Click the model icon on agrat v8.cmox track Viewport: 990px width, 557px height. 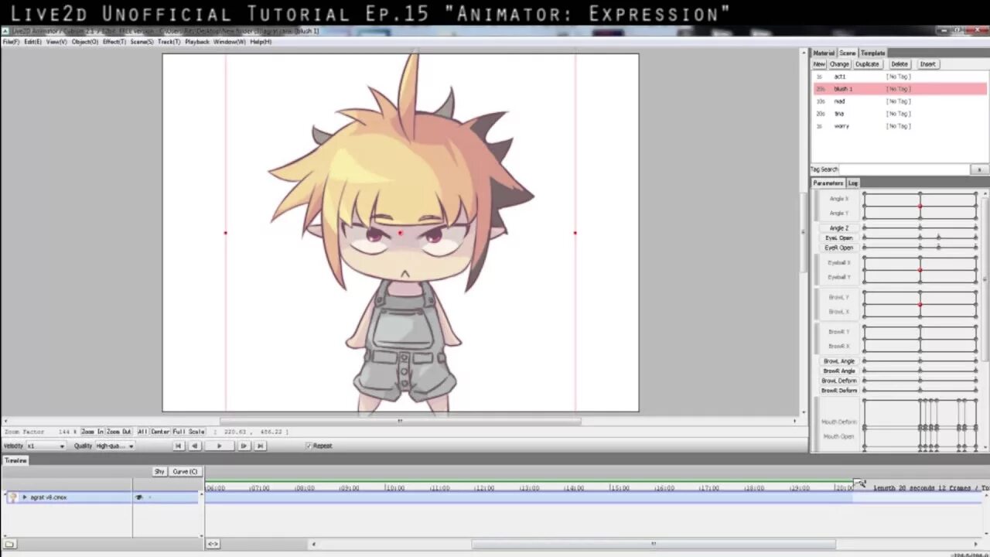pos(12,497)
